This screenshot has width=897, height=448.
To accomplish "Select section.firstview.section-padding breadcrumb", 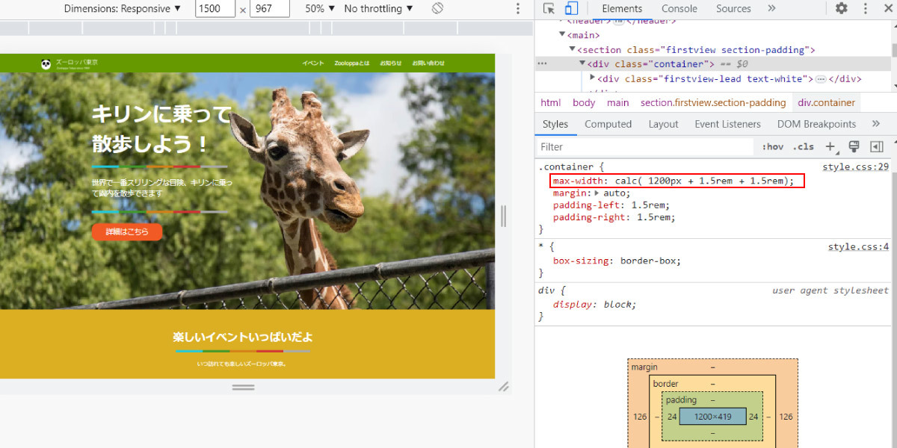I will click(713, 103).
